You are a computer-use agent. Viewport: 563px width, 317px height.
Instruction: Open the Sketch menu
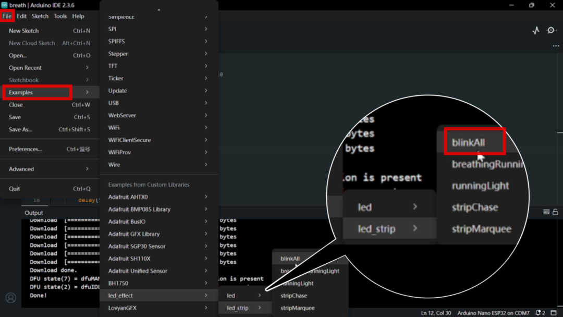click(40, 16)
